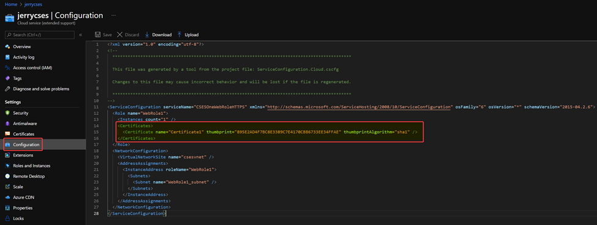This screenshot has height=225, width=597.
Task: Open the Certificates page
Action: (24, 134)
